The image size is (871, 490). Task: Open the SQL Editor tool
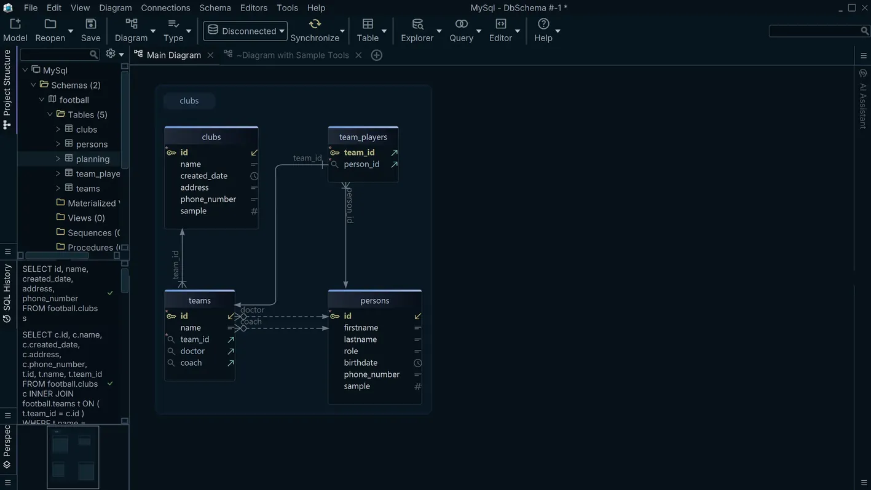(499, 23)
